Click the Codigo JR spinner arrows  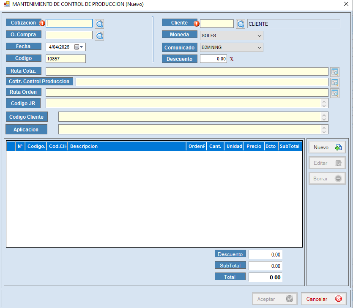tap(324, 103)
